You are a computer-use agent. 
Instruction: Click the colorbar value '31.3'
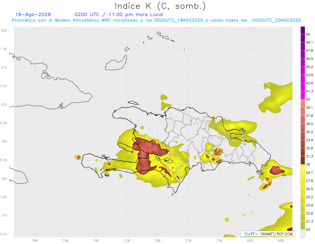click(309, 156)
